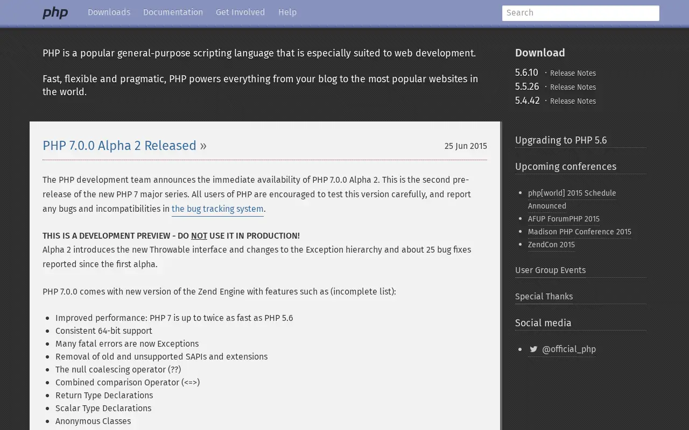Screen dimensions: 689x430
Task: Click the php logo in the header
Action: (55, 13)
